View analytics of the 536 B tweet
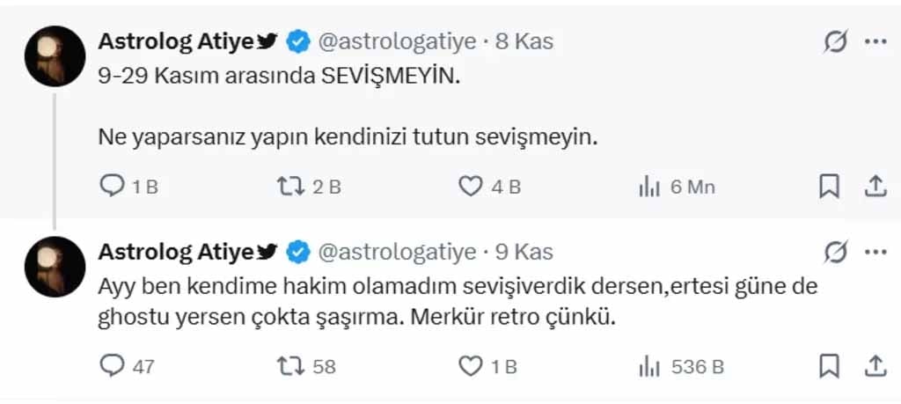The height and width of the screenshot is (404, 901). tap(649, 366)
